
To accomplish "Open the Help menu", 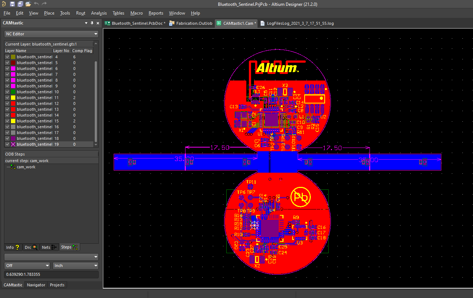I will pyautogui.click(x=195, y=13).
